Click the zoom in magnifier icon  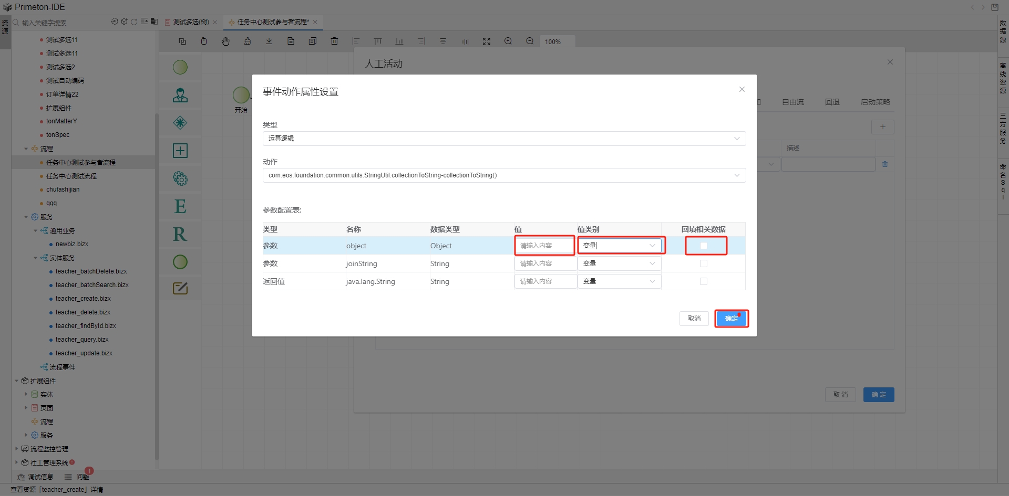(x=508, y=41)
